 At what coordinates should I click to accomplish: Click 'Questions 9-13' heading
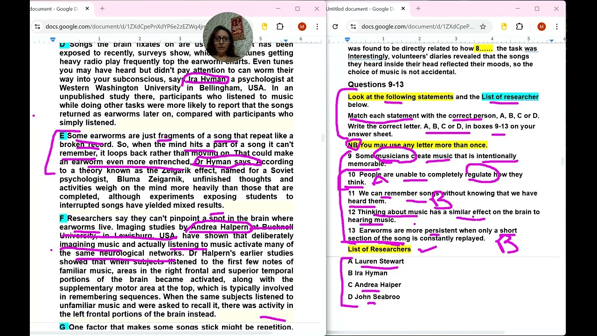point(375,84)
